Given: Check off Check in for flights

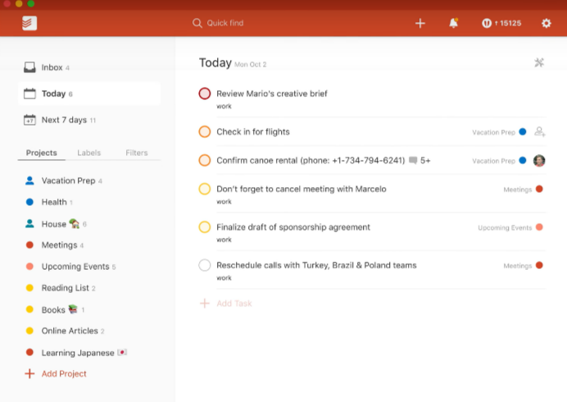Looking at the screenshot, I should pos(205,131).
